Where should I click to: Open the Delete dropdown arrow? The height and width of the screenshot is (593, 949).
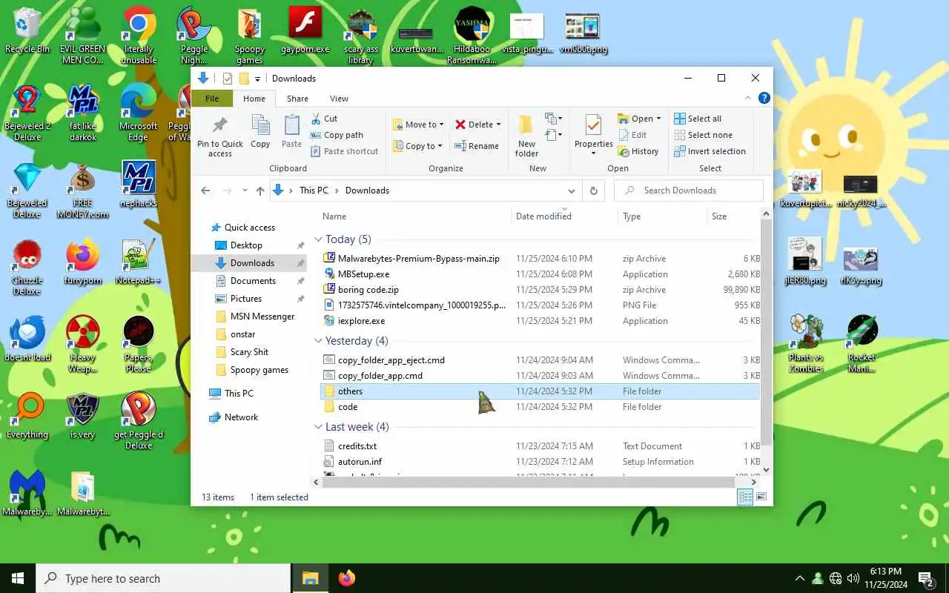pyautogui.click(x=498, y=125)
